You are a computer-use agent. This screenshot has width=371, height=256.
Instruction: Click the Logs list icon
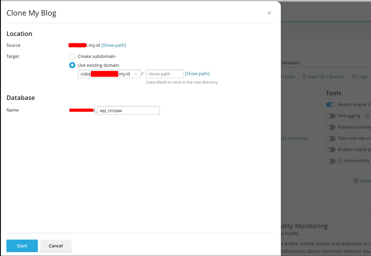tap(354, 76)
